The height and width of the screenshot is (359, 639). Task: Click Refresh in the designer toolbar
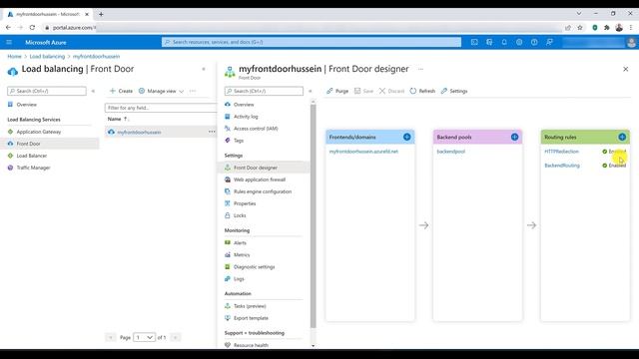[x=422, y=91]
